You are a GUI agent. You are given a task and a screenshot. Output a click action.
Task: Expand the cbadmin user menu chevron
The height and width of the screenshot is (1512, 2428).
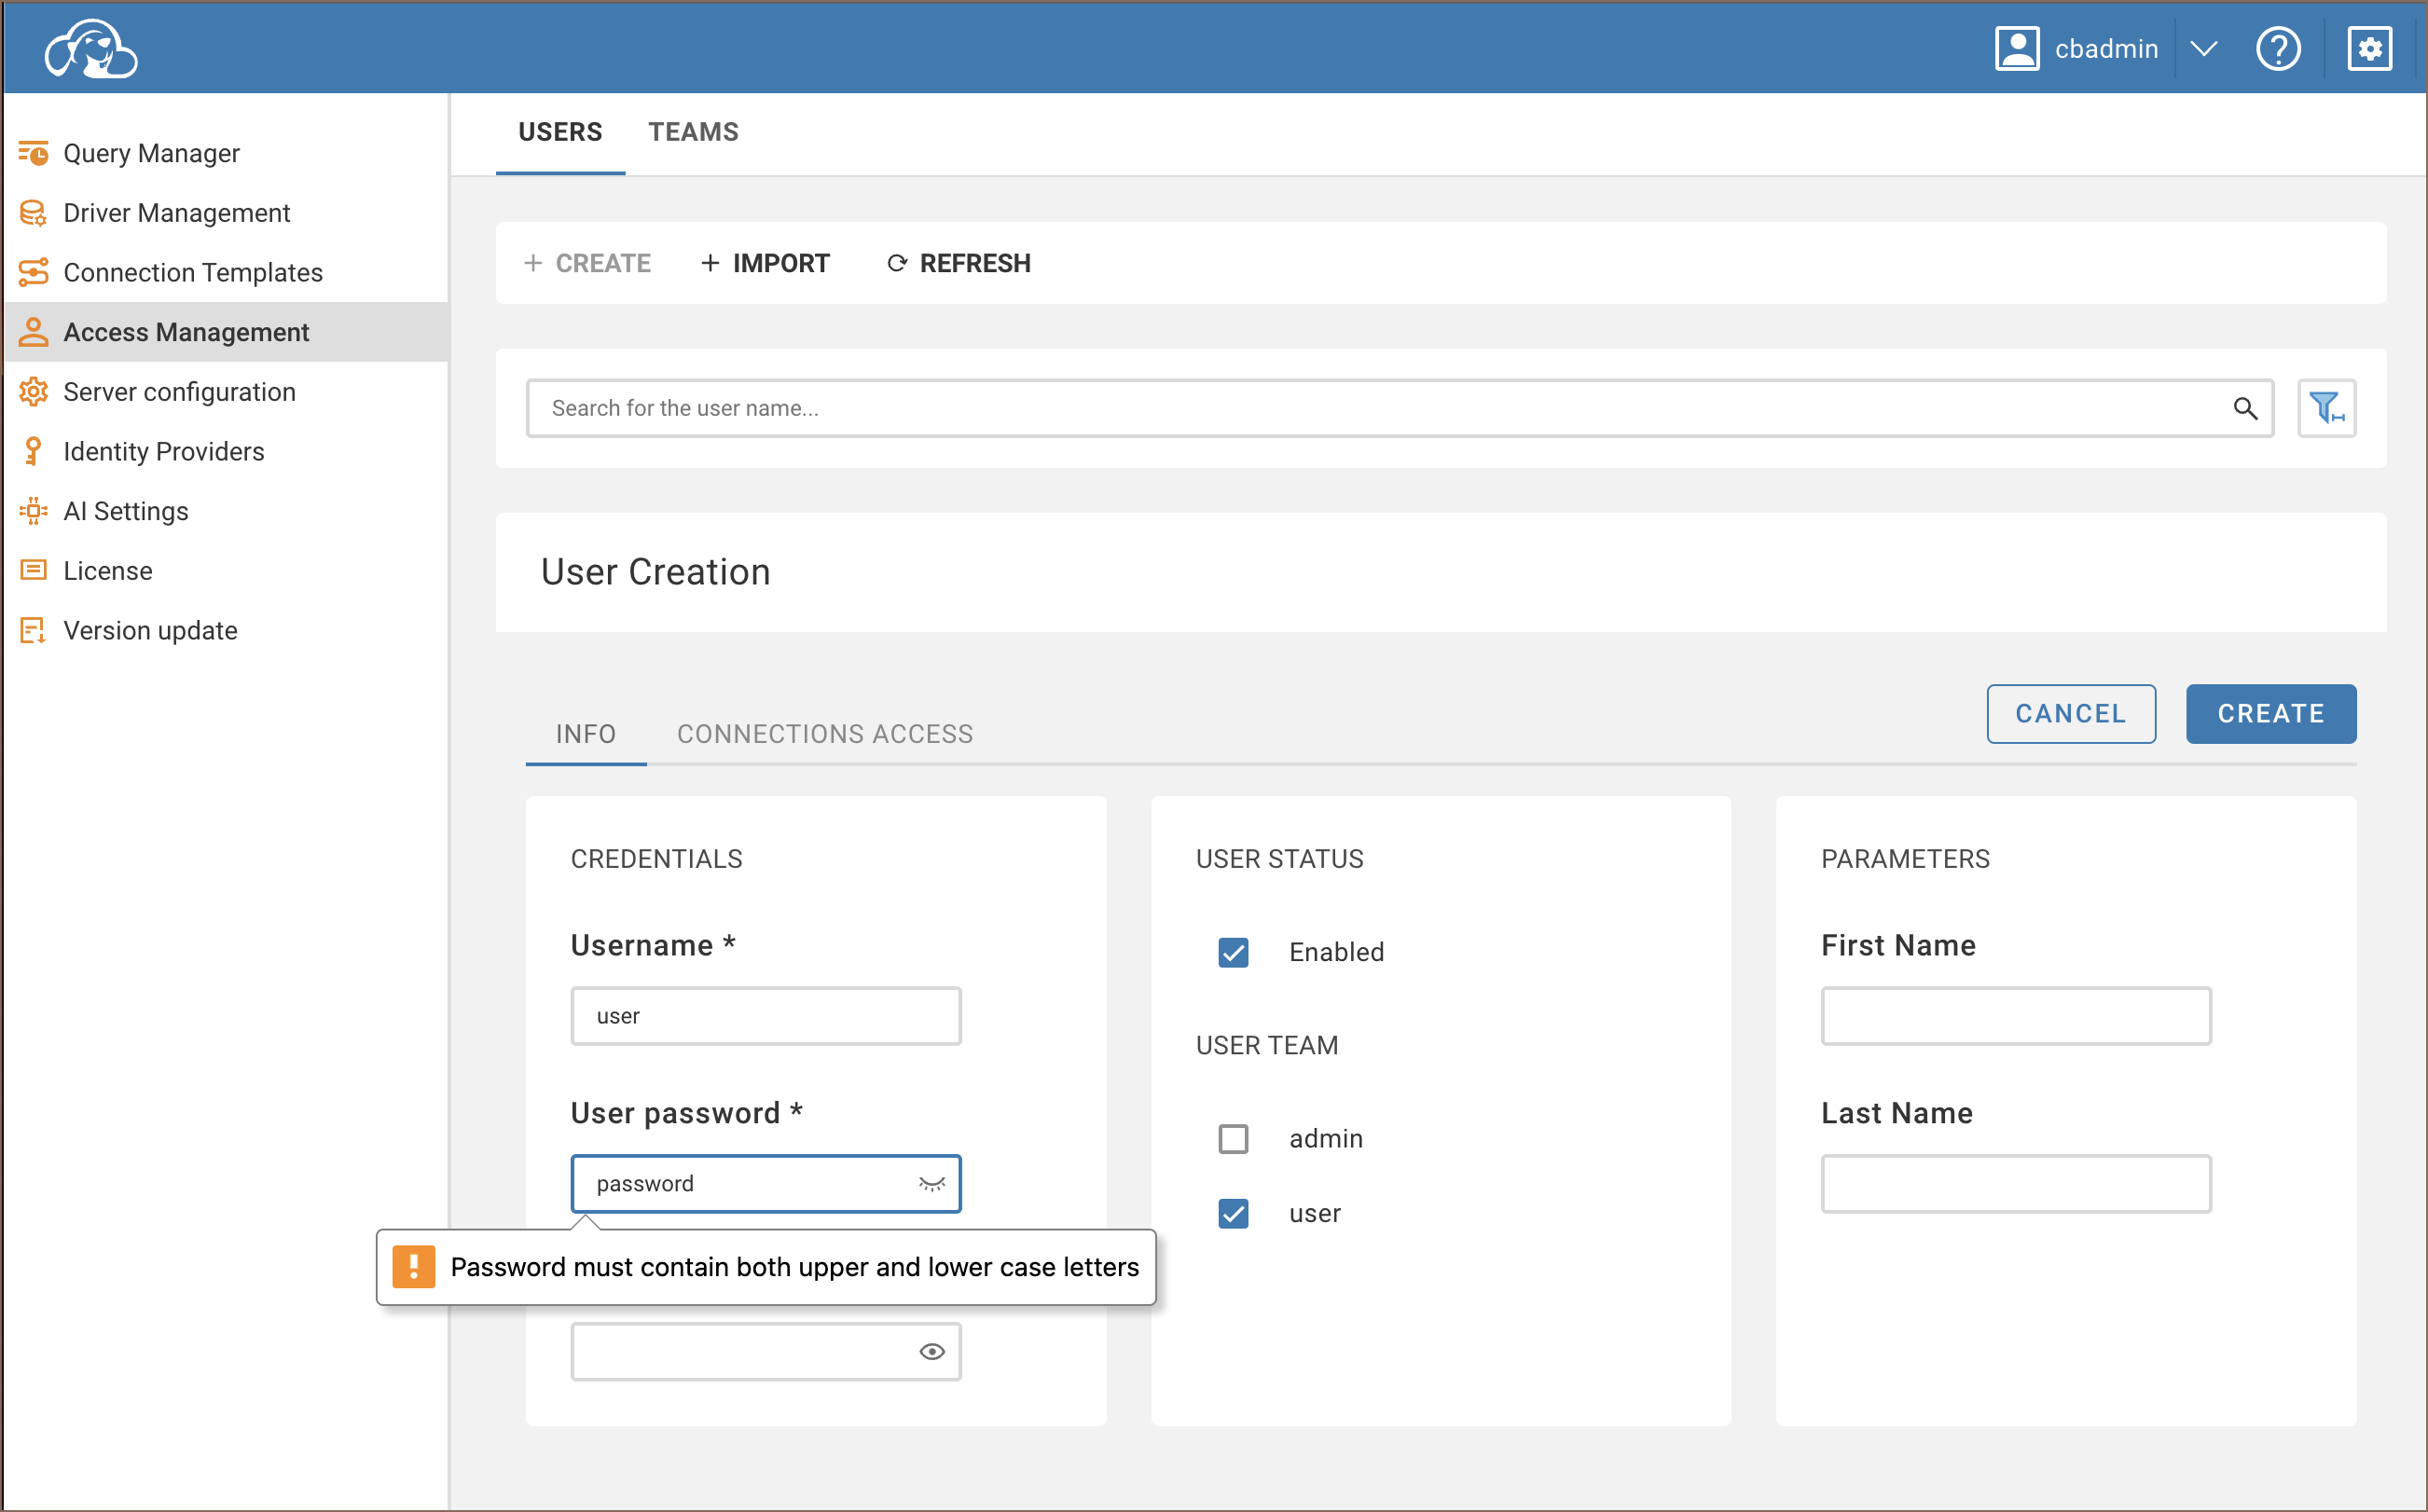coord(2203,49)
